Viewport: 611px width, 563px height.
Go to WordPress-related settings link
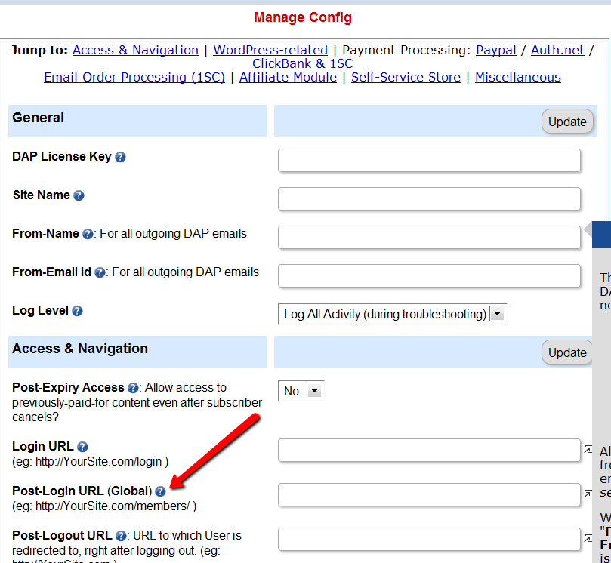(270, 50)
